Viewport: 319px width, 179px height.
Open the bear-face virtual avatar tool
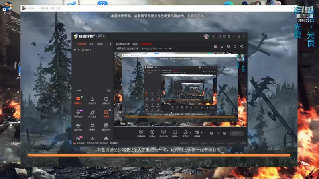point(78,127)
